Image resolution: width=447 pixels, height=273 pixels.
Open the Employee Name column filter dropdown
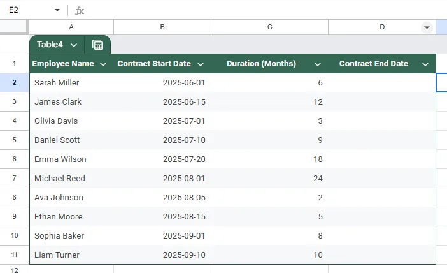(103, 64)
